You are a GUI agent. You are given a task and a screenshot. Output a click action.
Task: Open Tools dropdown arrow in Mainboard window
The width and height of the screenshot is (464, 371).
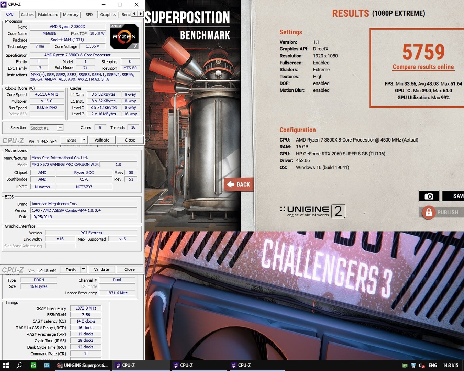pyautogui.click(x=84, y=270)
